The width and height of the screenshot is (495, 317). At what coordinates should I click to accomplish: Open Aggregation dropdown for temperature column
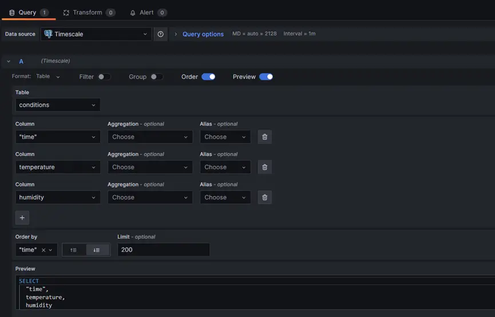coord(150,167)
